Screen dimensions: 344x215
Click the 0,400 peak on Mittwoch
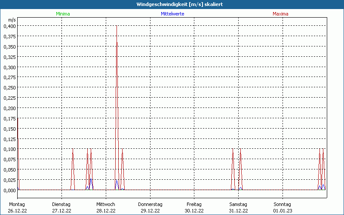(117, 26)
